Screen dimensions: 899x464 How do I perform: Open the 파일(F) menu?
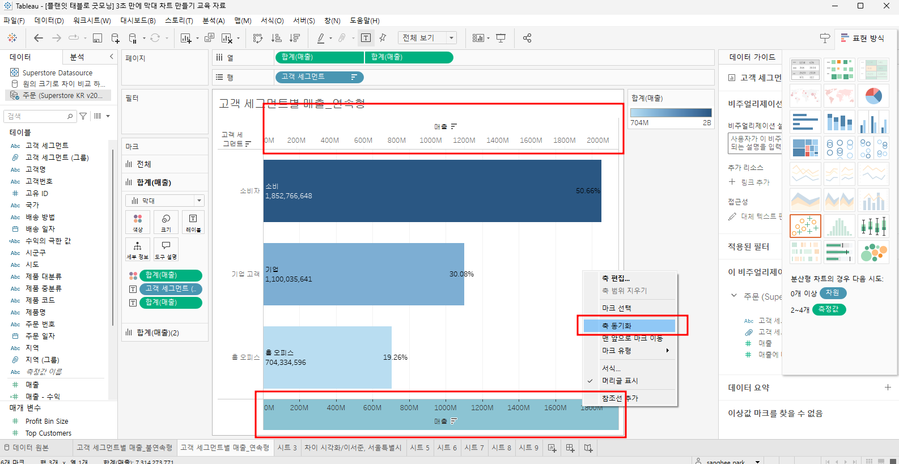(x=14, y=20)
